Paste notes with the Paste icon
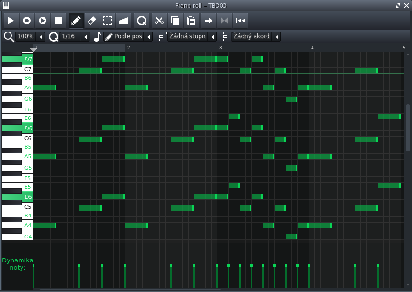The image size is (412, 292). (x=191, y=20)
